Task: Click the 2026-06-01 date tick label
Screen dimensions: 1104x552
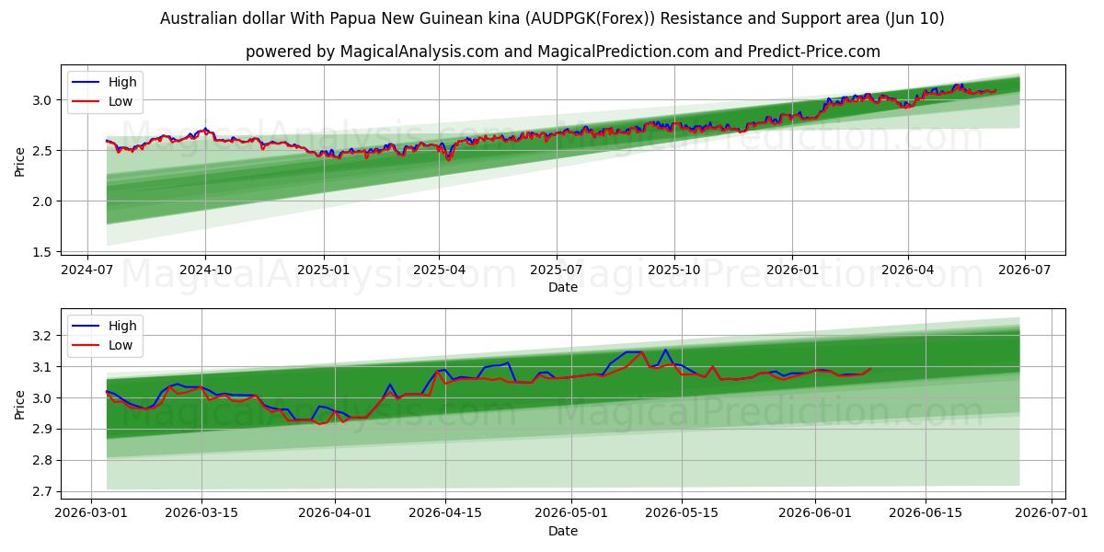Action: [816, 513]
